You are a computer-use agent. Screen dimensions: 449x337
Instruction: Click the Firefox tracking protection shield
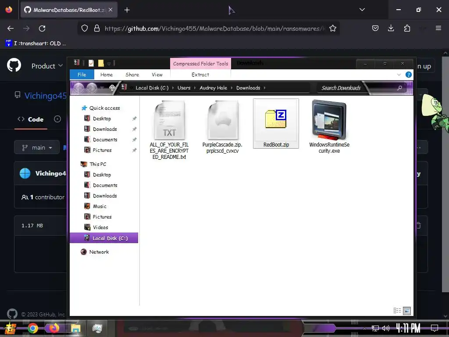click(x=85, y=29)
